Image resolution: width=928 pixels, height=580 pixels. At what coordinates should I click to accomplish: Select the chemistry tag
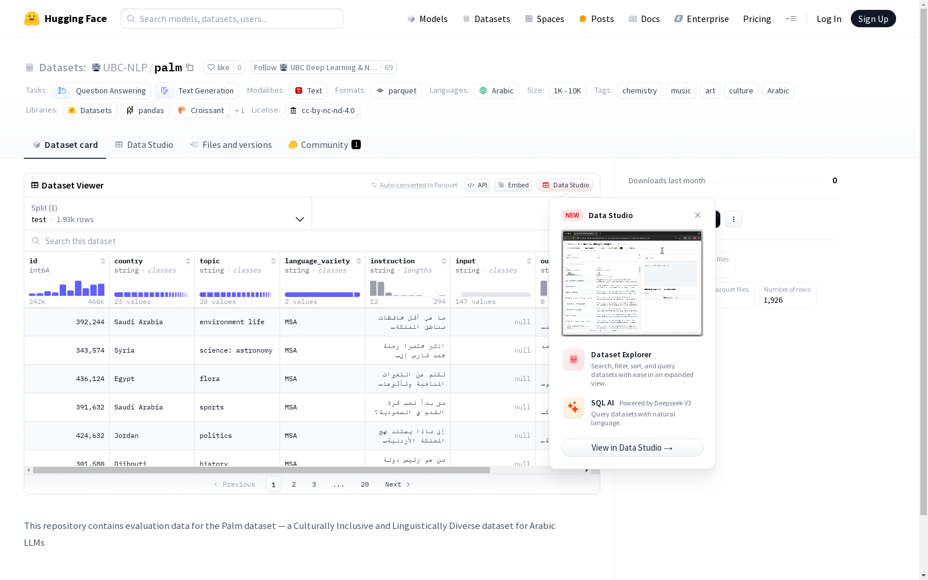(640, 90)
